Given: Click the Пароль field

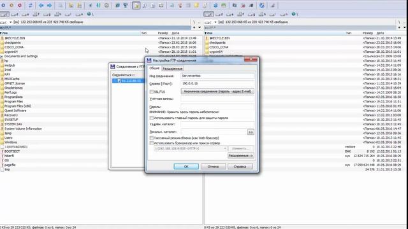Looking at the screenshot, I should pyautogui.click(x=217, y=107).
